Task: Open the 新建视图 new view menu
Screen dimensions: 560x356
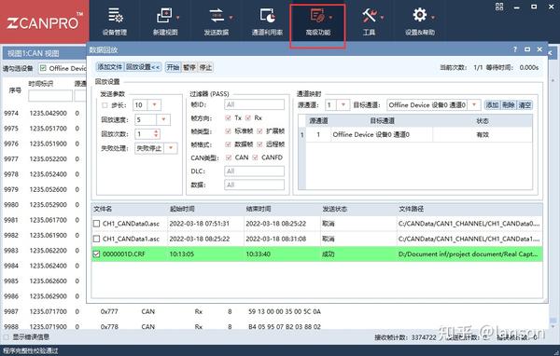Action: point(165,21)
